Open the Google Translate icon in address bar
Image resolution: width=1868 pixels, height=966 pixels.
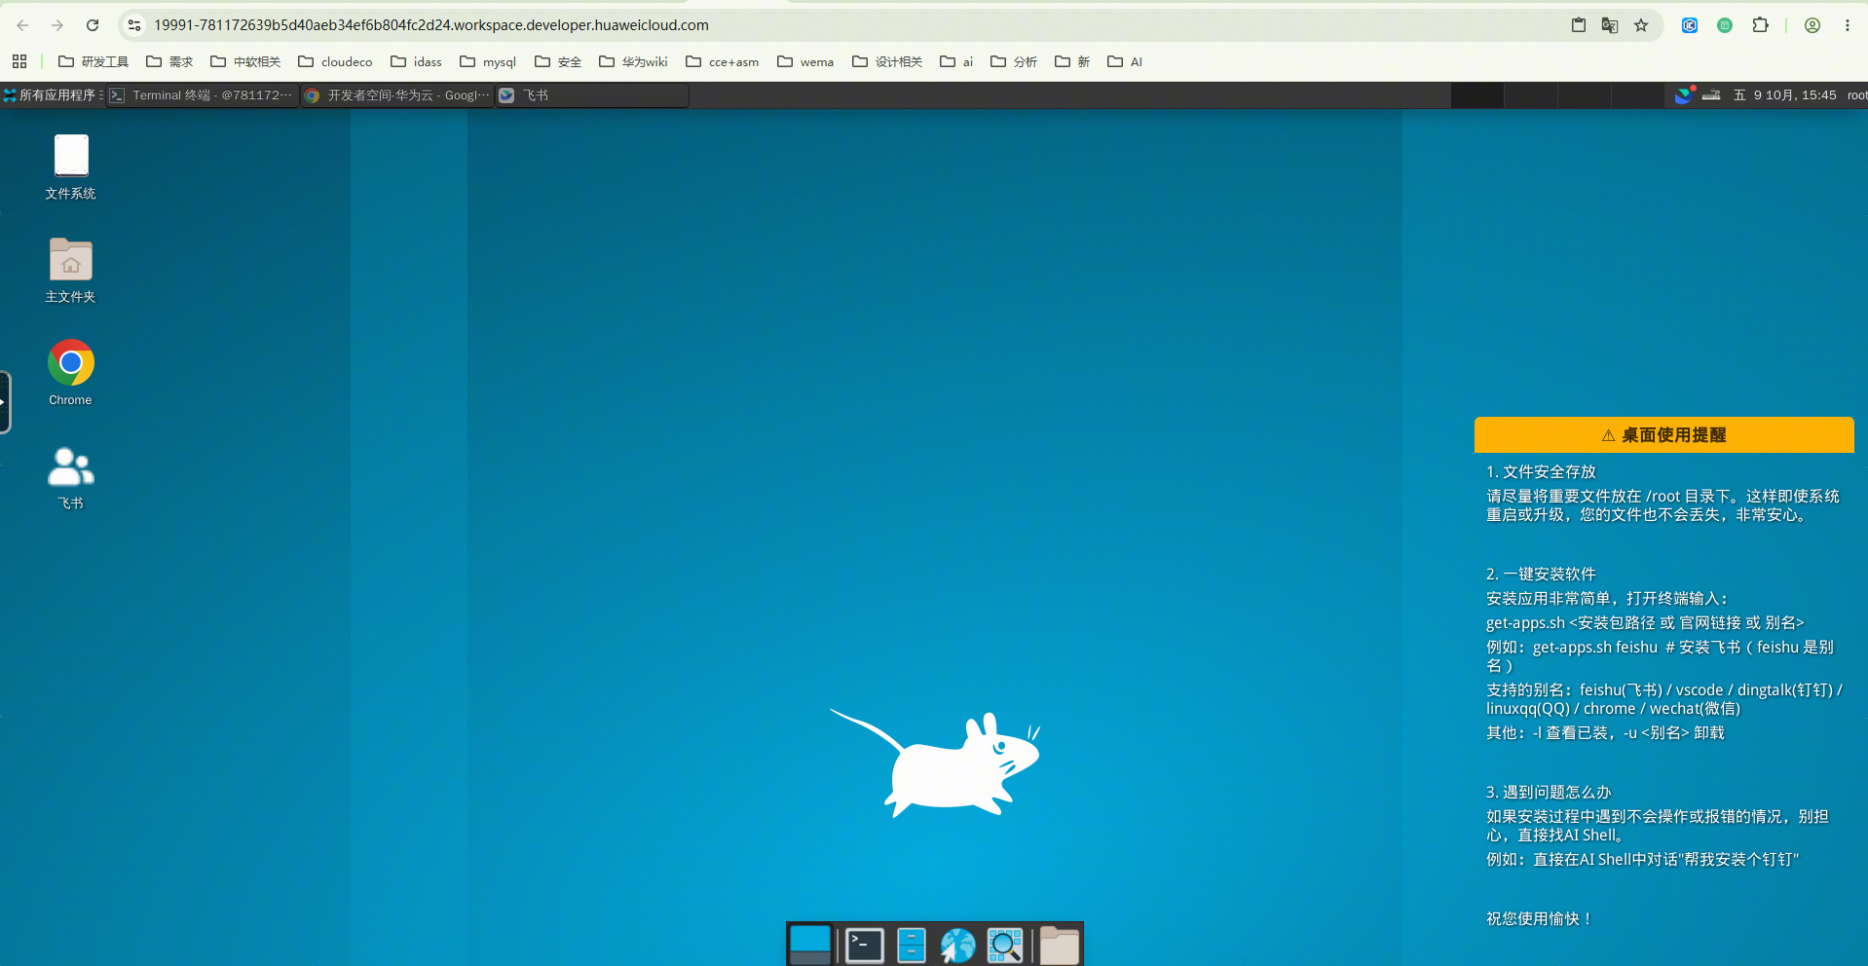[1610, 25]
